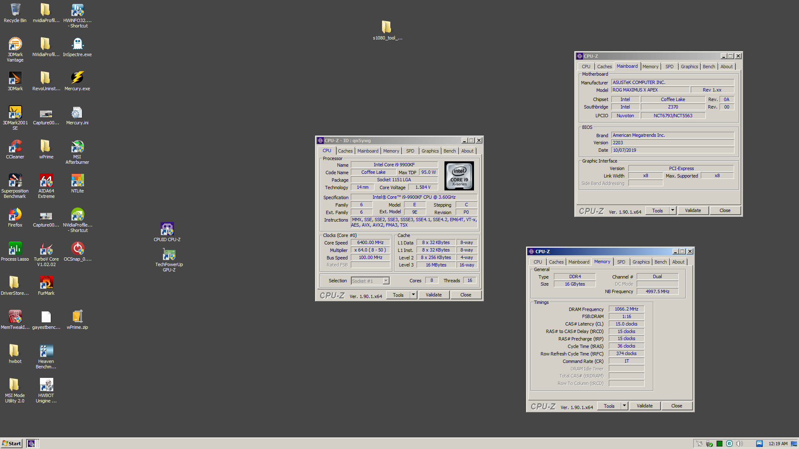Image resolution: width=799 pixels, height=449 pixels.
Task: Expand Tools arrow in Memory window
Action: point(624,406)
